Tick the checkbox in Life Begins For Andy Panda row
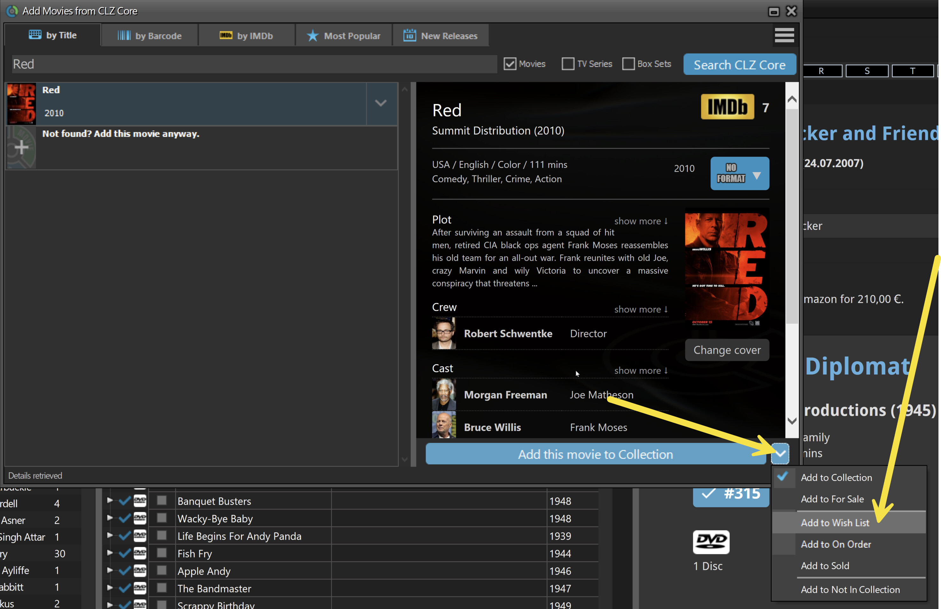 point(162,535)
